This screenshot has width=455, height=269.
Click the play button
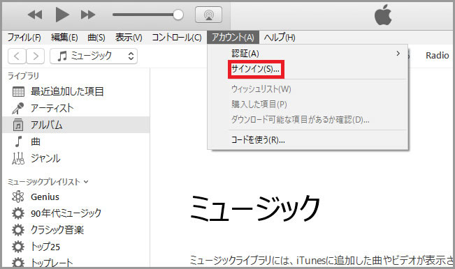[62, 15]
